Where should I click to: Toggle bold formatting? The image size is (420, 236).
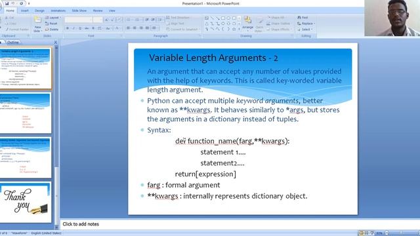[x=68, y=28]
